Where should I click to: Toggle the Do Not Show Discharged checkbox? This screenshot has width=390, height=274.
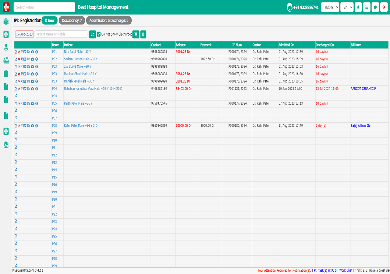click(99, 34)
